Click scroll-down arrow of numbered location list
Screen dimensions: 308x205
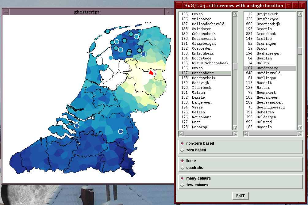(x=235, y=127)
